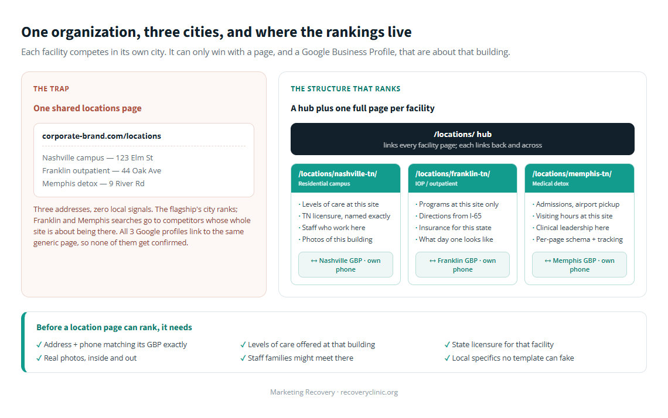Click the main headline about three cities

tap(216, 32)
